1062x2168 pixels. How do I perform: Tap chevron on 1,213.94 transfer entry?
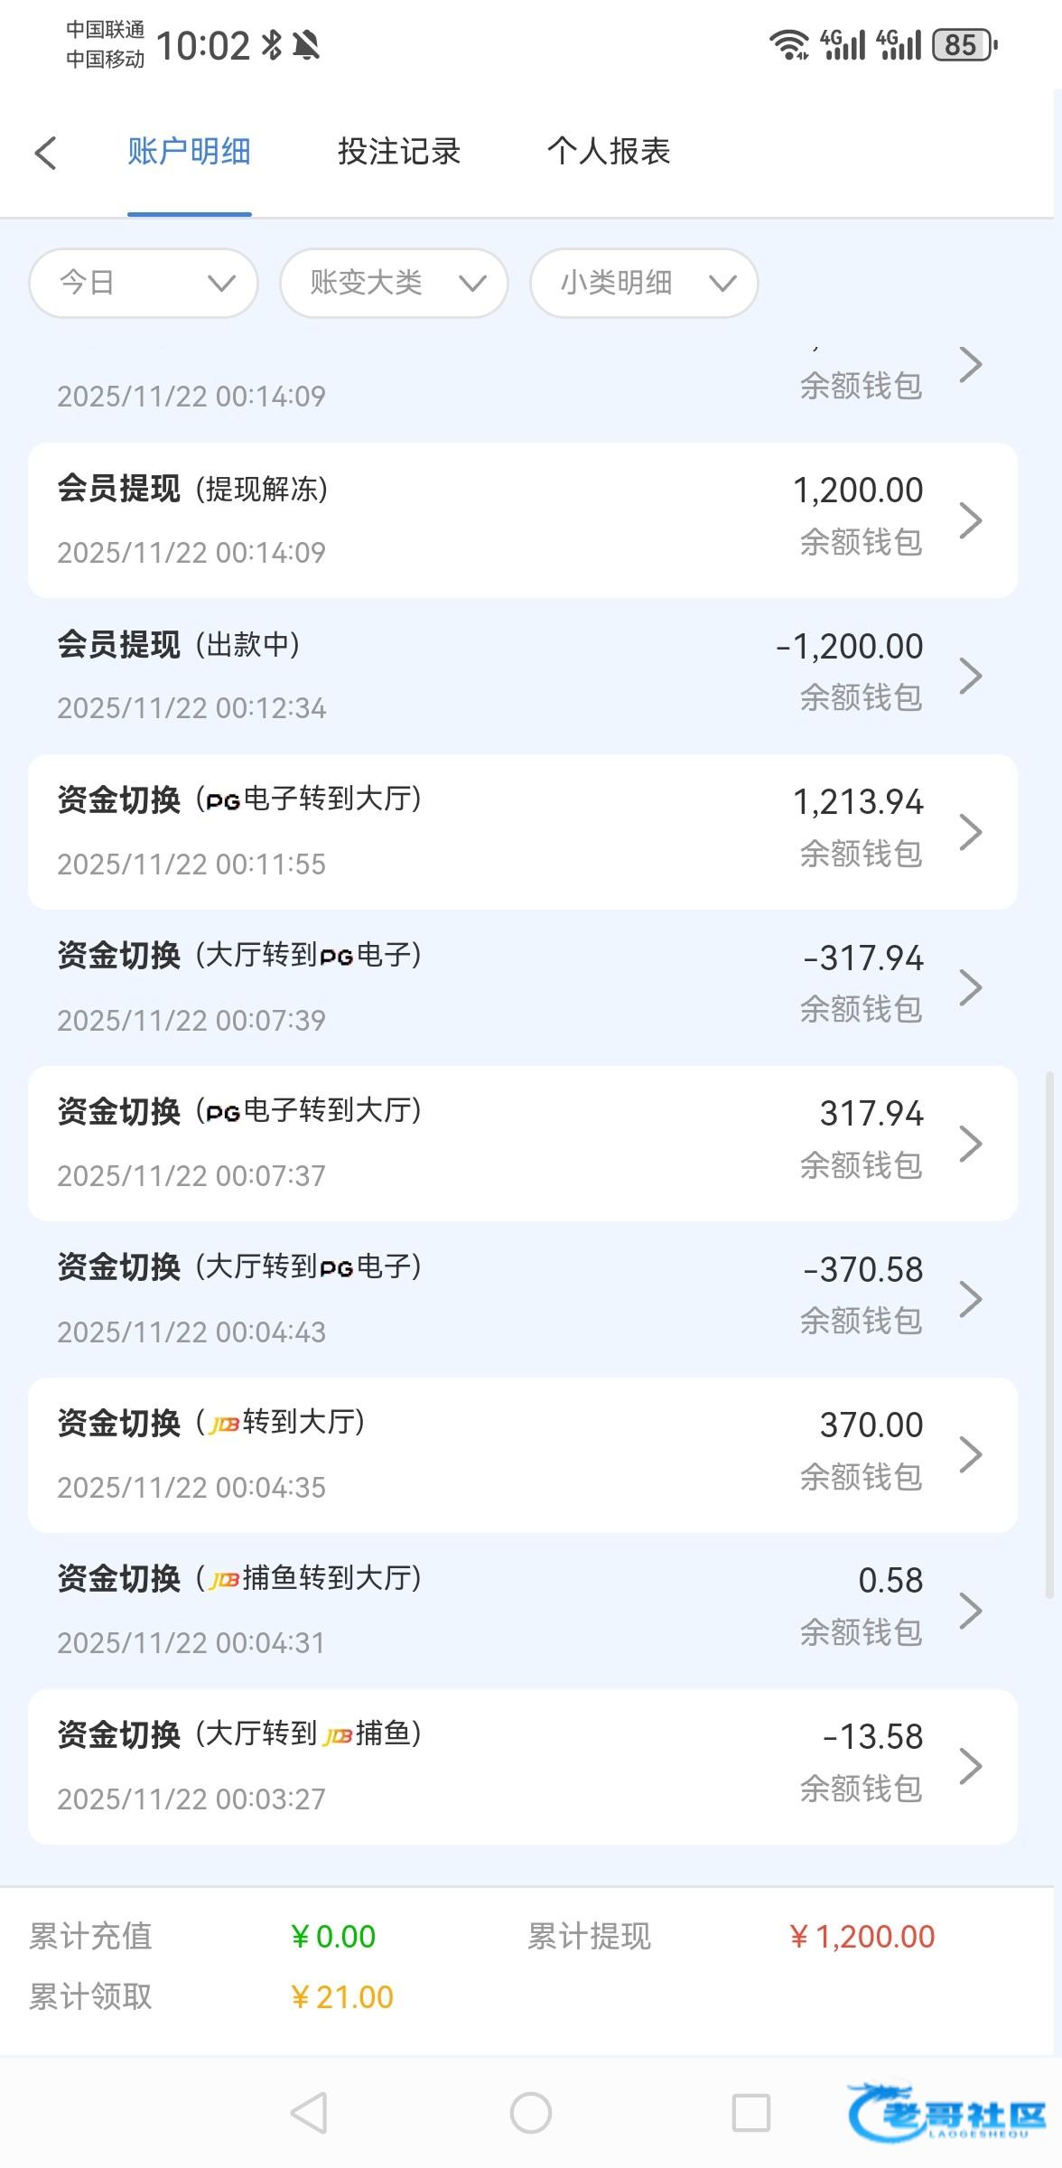pyautogui.click(x=970, y=832)
